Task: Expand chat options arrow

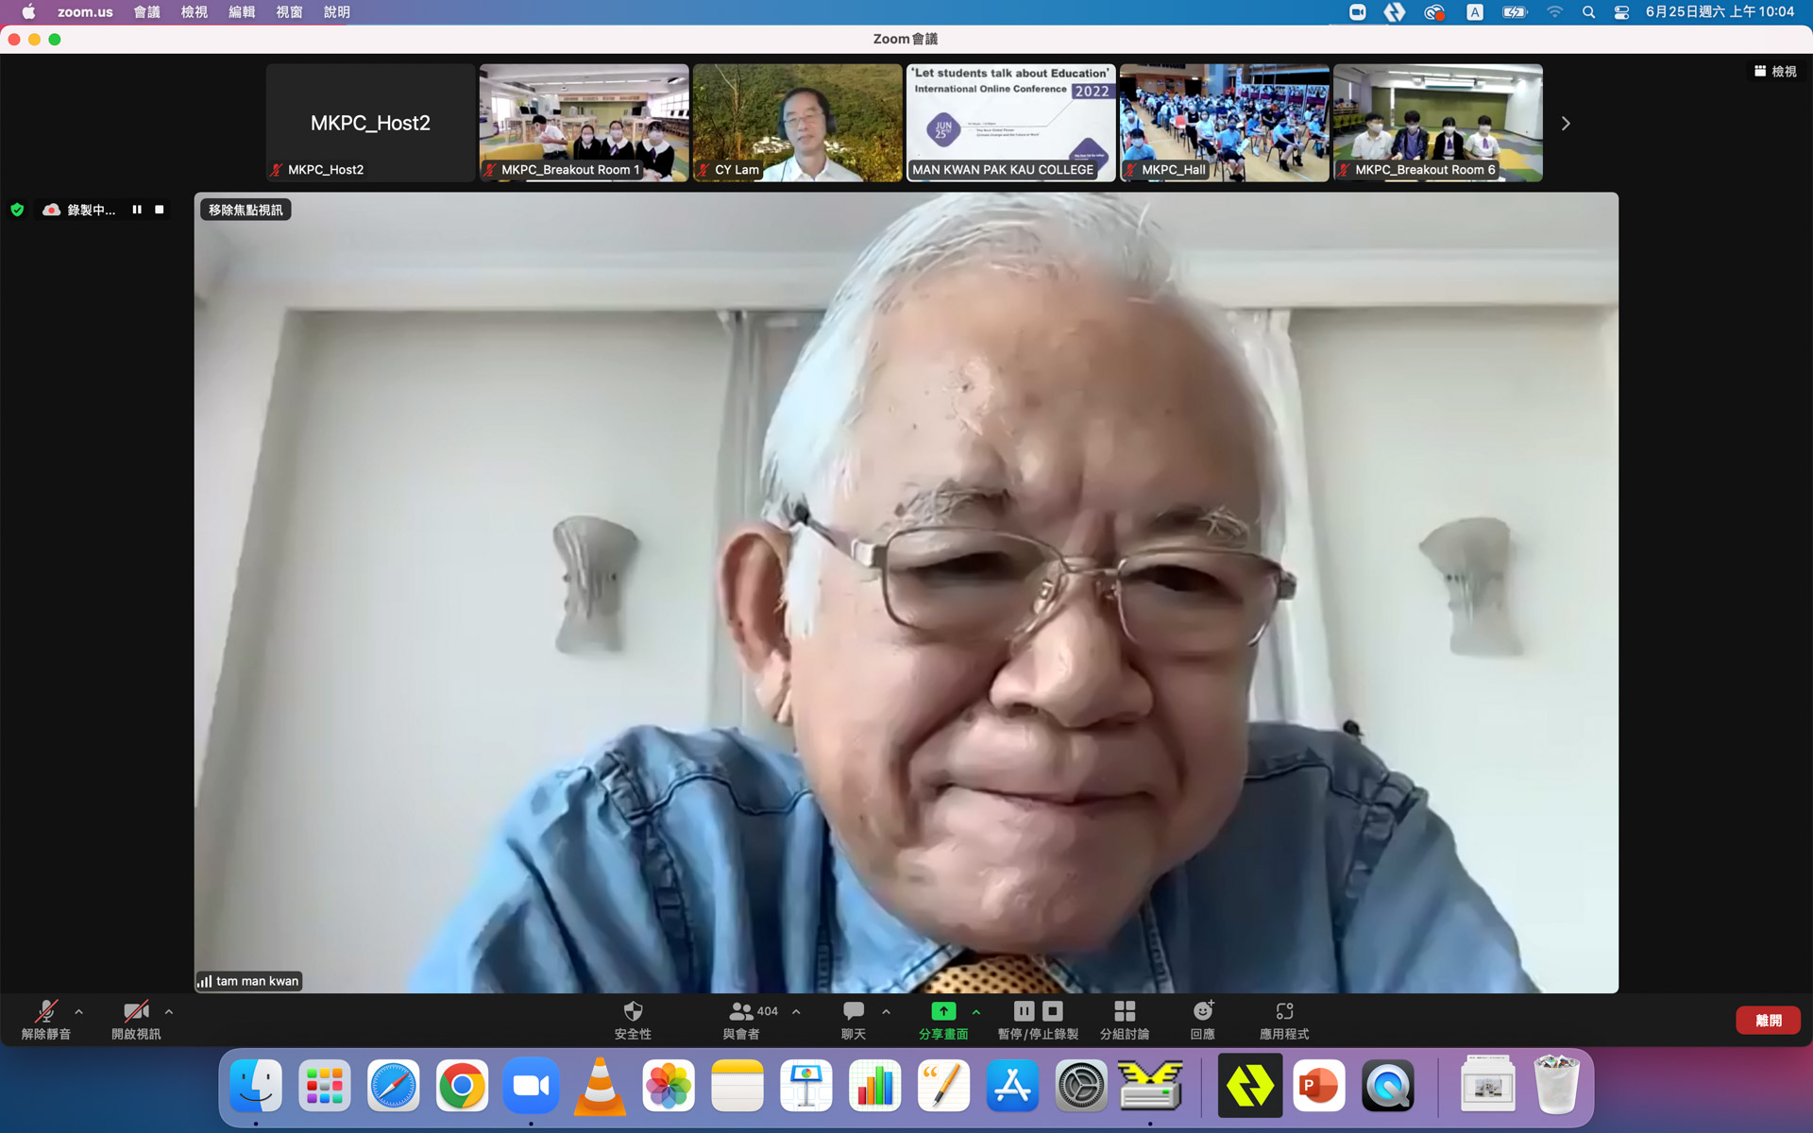Action: point(886,1012)
